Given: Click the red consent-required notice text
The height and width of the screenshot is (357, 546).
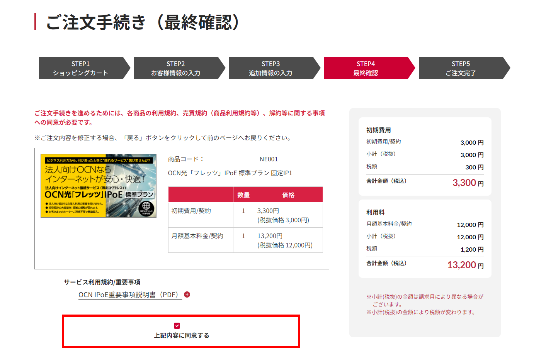Looking at the screenshot, I should 180,118.
